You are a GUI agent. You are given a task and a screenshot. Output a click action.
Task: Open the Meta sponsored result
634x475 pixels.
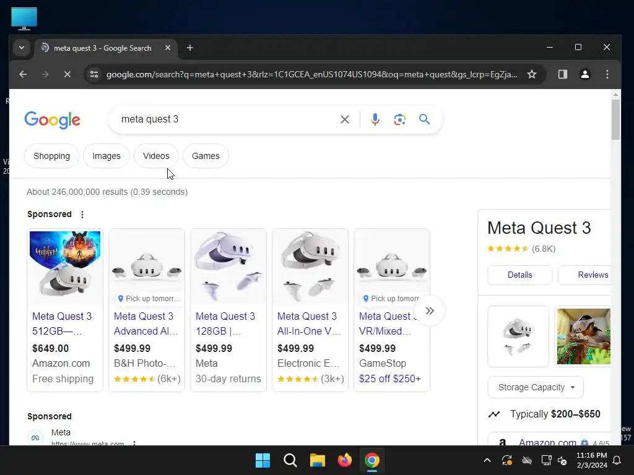point(61,432)
